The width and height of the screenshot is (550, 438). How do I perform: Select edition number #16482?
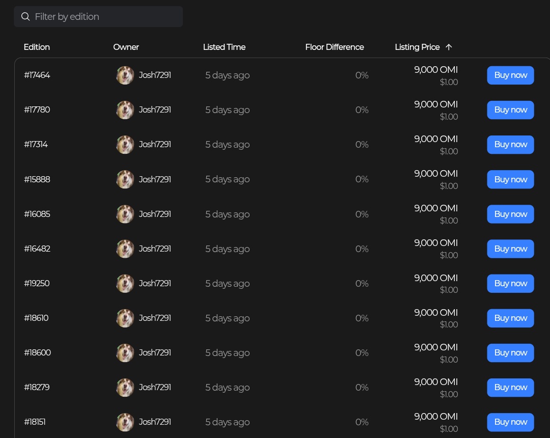(x=37, y=249)
